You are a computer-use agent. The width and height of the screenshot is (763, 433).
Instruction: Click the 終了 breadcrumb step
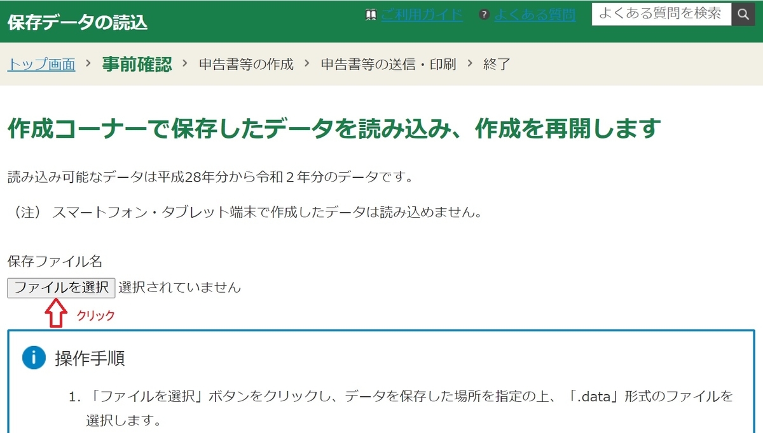click(x=497, y=63)
